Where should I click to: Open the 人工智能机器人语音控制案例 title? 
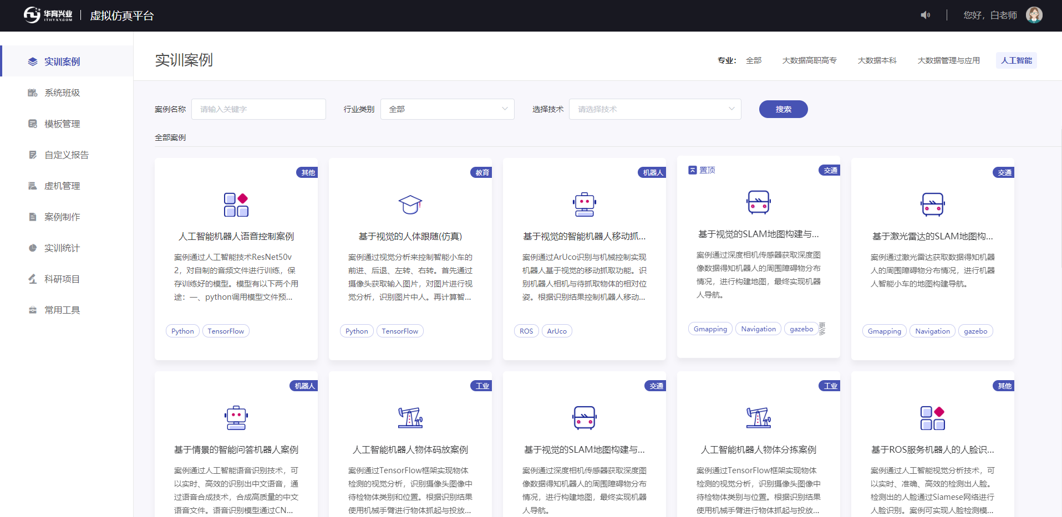236,237
